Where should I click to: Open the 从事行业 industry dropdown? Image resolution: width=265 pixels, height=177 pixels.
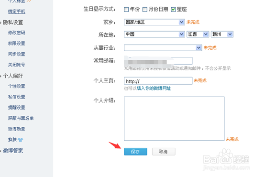click(x=163, y=48)
